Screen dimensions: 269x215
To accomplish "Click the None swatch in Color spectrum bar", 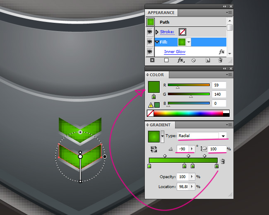I will pos(151,113).
